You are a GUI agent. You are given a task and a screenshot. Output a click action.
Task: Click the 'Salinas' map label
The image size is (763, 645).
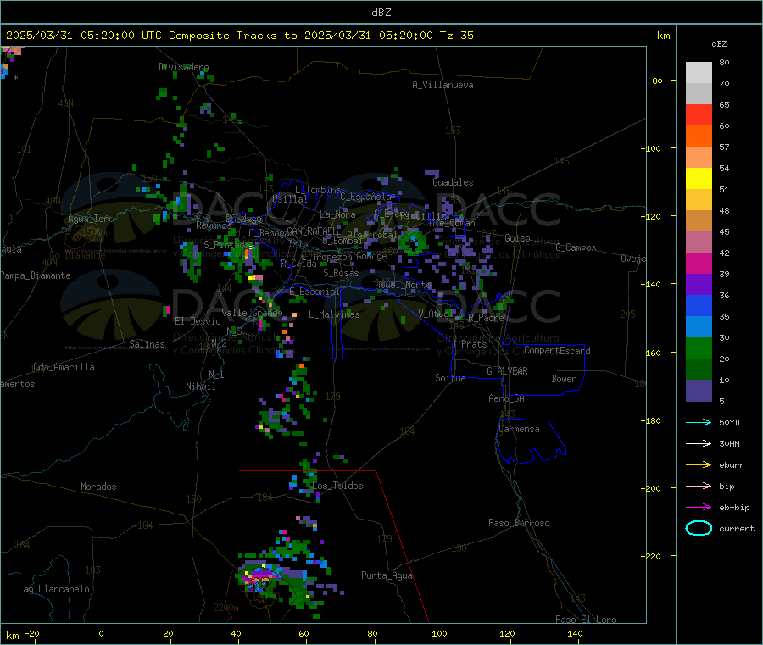click(x=147, y=344)
